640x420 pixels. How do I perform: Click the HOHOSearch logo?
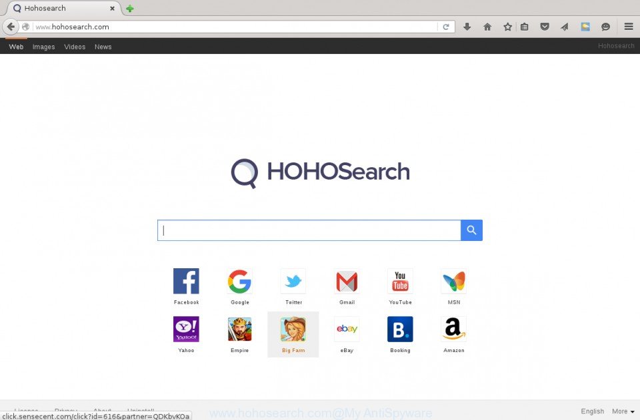coord(320,172)
